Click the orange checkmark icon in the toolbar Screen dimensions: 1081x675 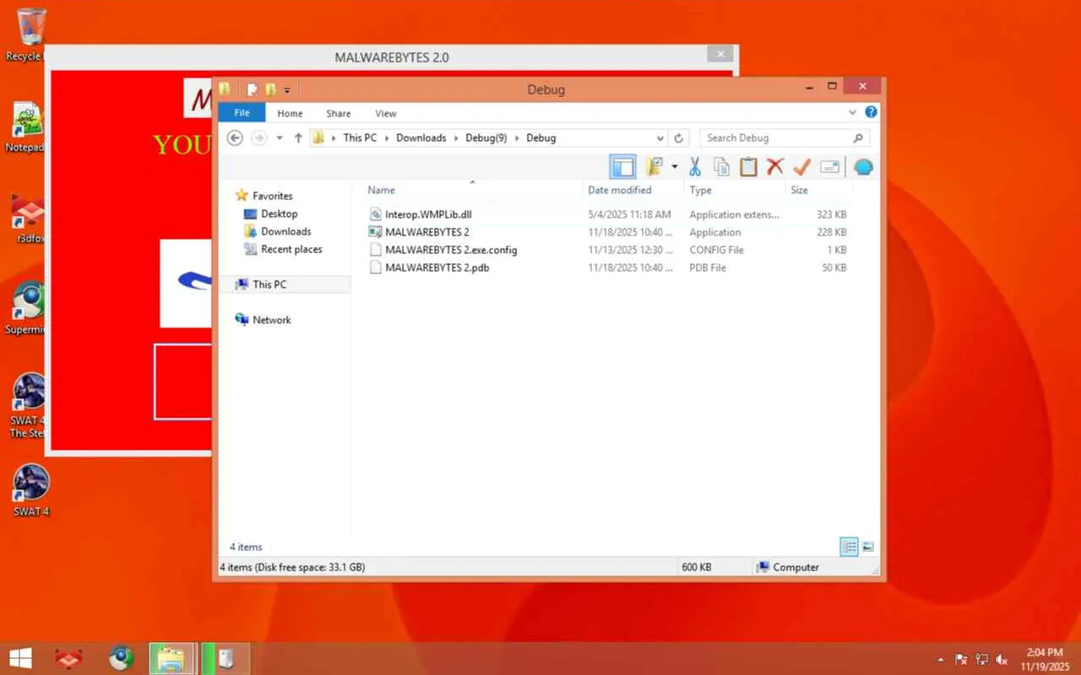coord(801,166)
